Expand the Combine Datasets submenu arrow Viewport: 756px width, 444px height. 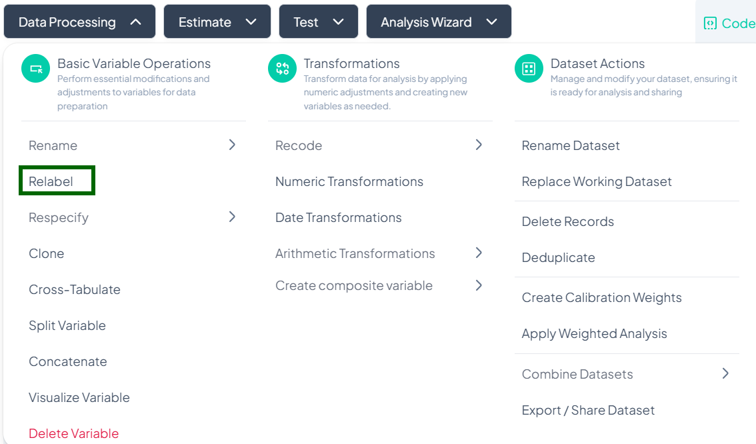725,373
